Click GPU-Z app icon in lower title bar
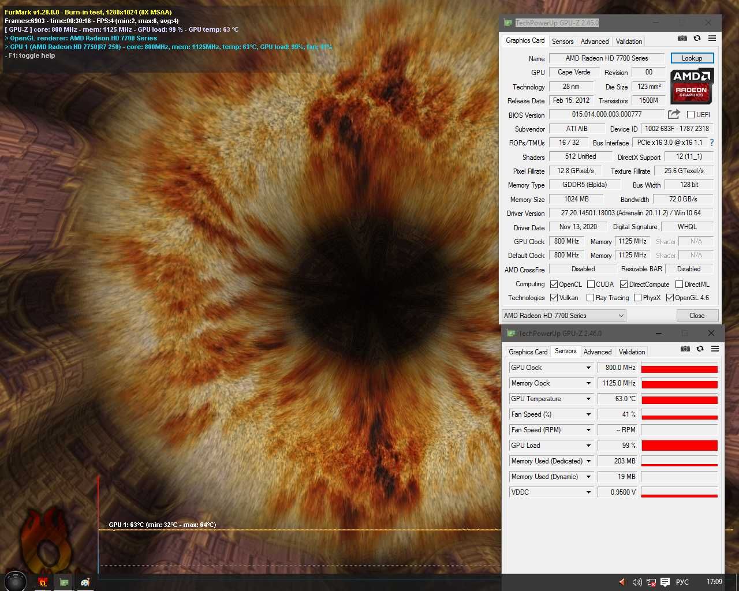 coord(510,333)
